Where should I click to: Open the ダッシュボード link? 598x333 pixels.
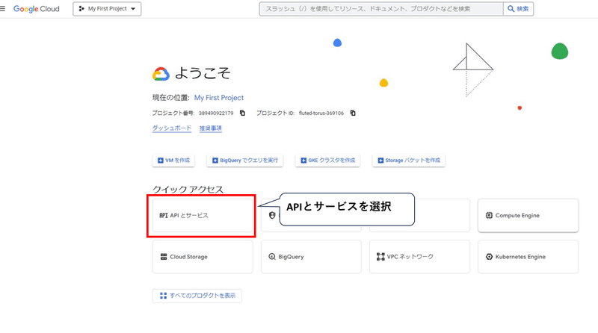(x=172, y=128)
